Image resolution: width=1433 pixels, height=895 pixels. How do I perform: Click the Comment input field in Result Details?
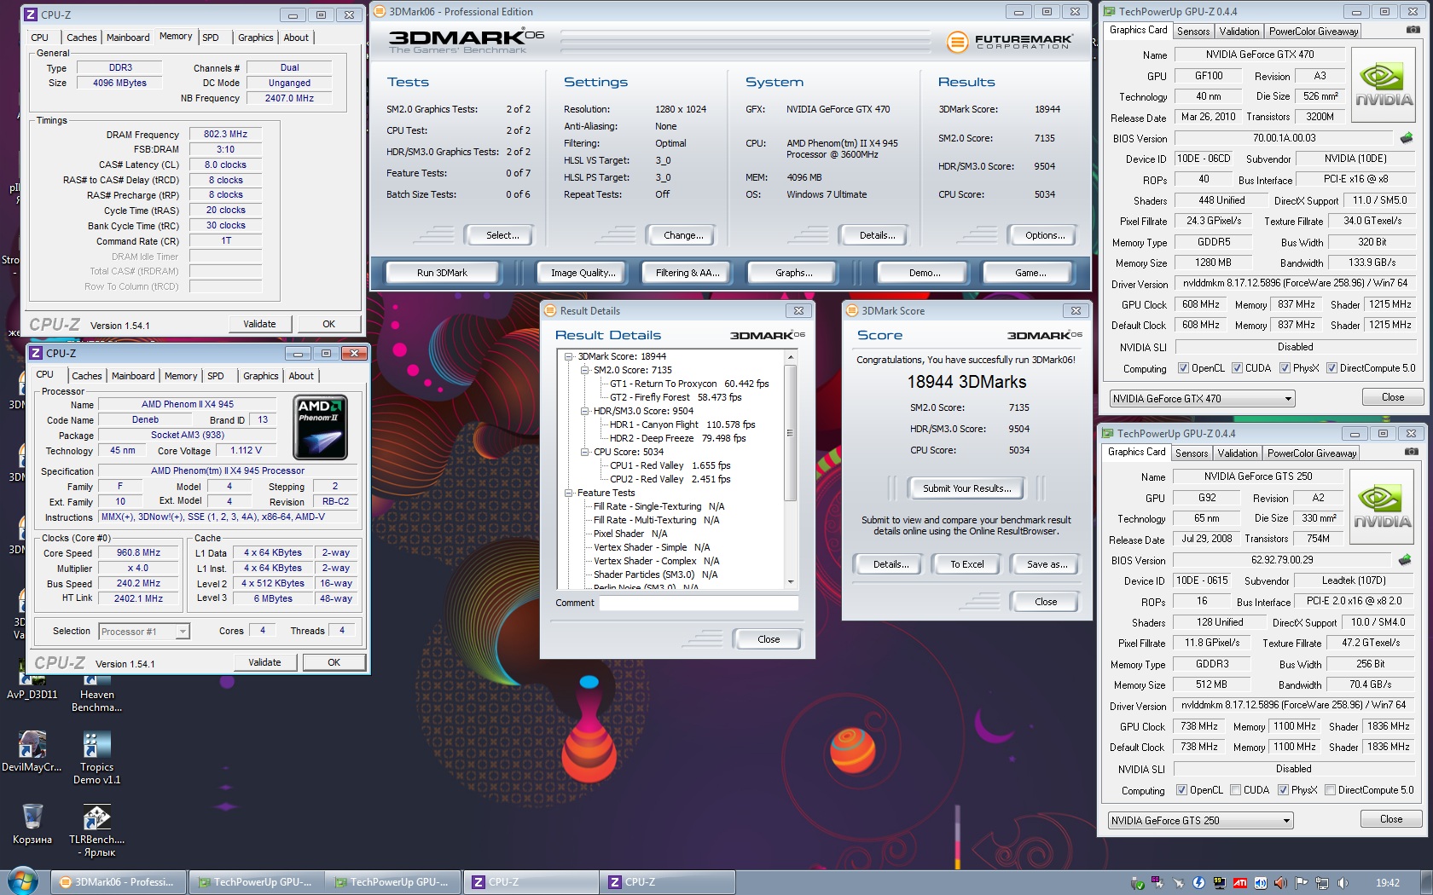[x=699, y=603]
